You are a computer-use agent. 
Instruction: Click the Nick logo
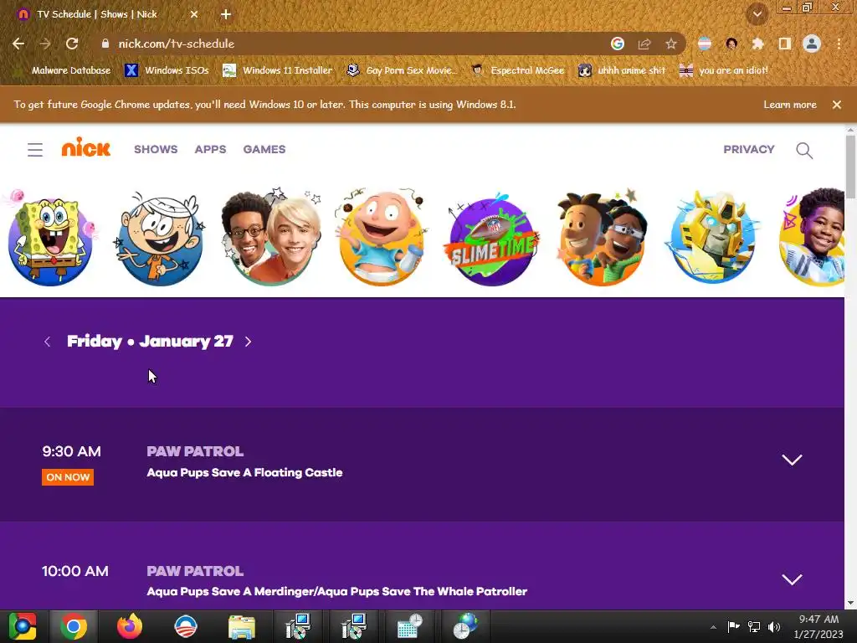tap(86, 147)
